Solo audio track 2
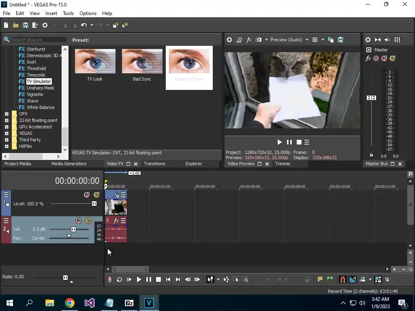The image size is (415, 311). pos(88,221)
